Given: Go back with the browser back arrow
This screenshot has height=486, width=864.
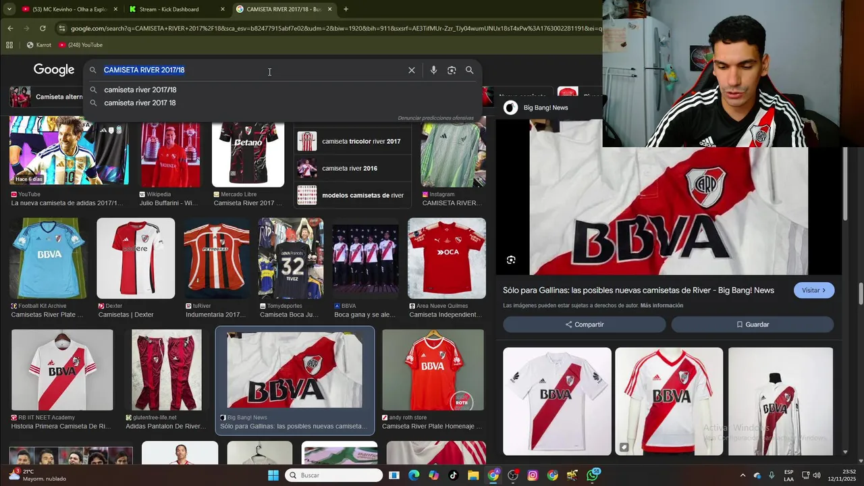Looking at the screenshot, I should pyautogui.click(x=10, y=28).
